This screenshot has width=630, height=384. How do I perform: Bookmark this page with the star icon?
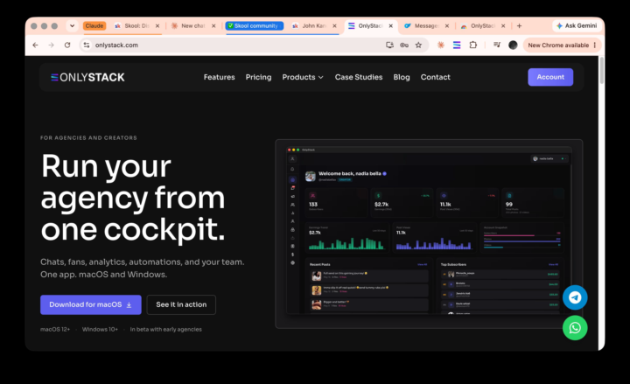(x=418, y=45)
